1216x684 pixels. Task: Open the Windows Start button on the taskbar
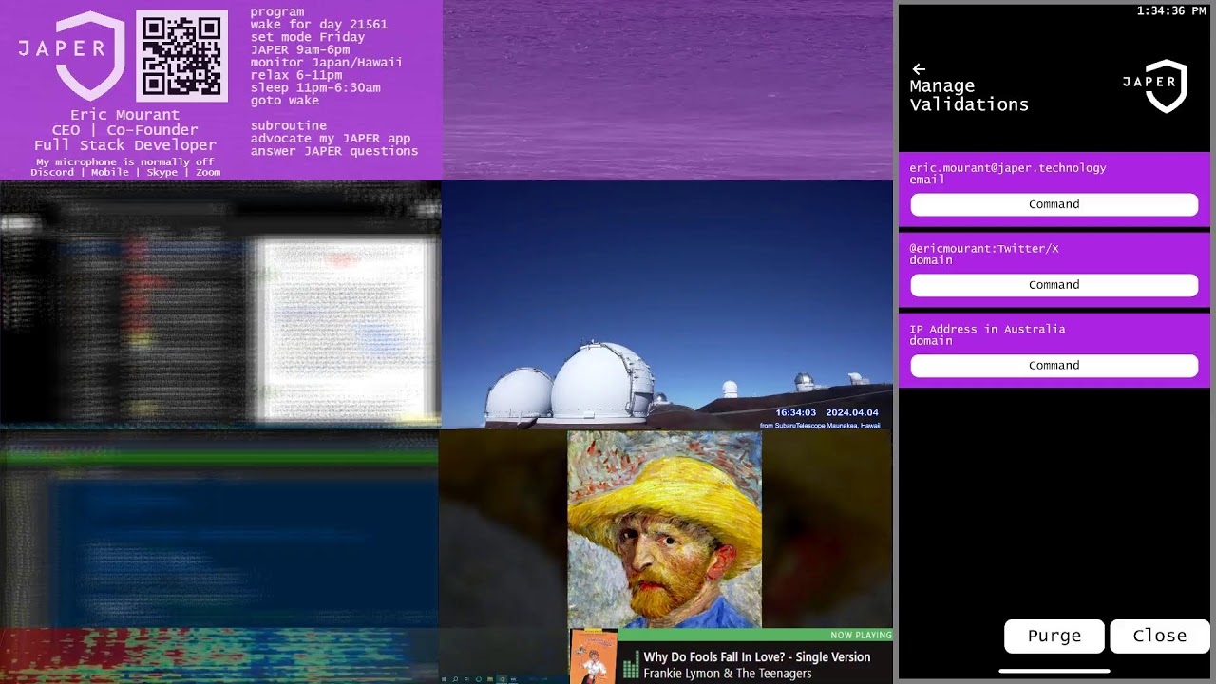[445, 679]
